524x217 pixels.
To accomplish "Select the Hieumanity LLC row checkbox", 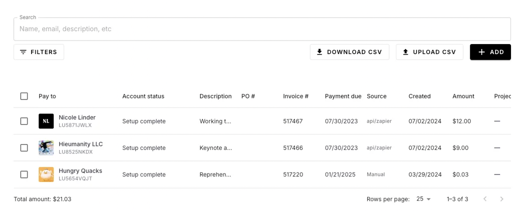I will 24,148.
